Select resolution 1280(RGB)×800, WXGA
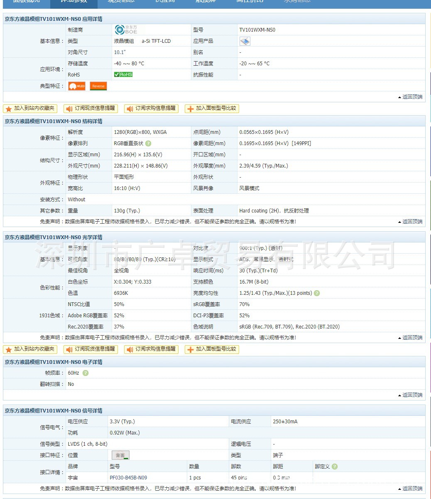Viewport: 431px width, 499px height. pos(140,132)
